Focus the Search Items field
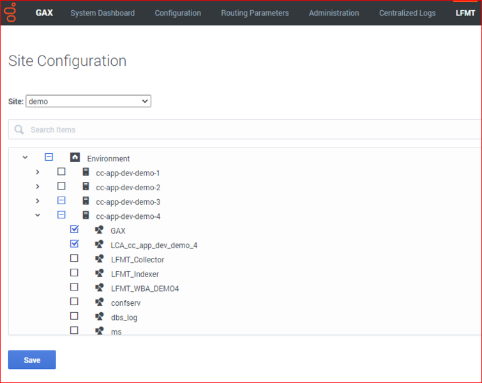Screen dimensions: 482x383 (245, 130)
